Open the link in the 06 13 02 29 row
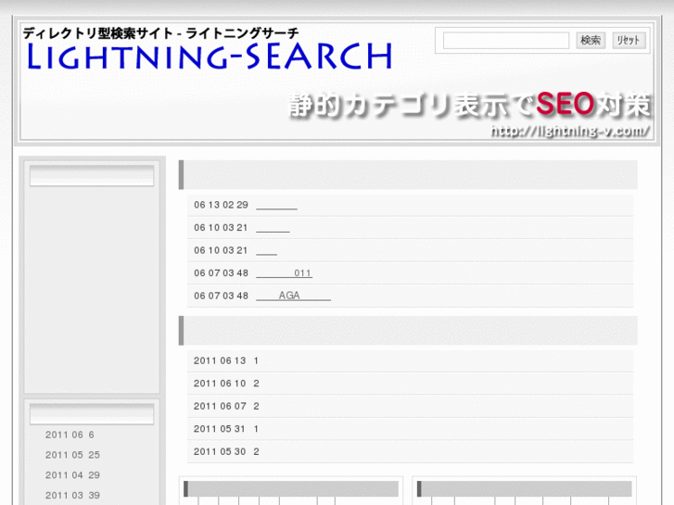This screenshot has height=505, width=674. (276, 205)
